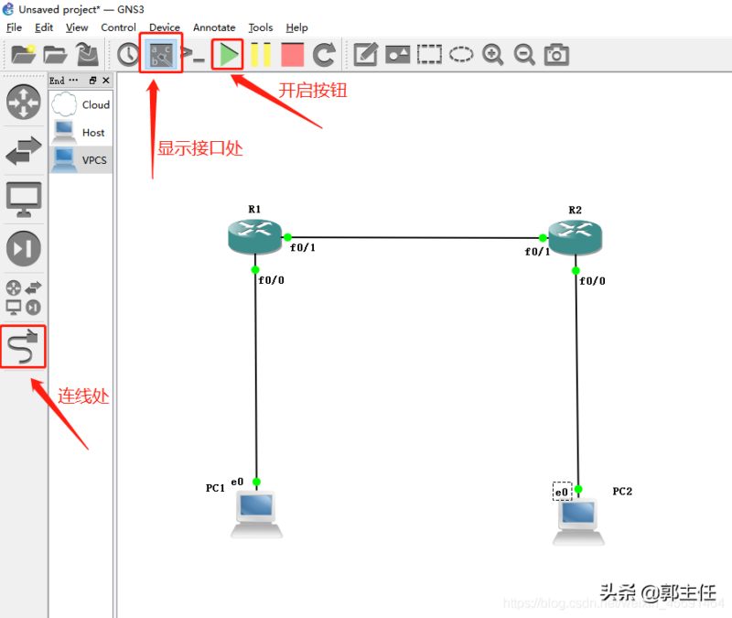
Task: Open the Device menu
Action: [165, 27]
